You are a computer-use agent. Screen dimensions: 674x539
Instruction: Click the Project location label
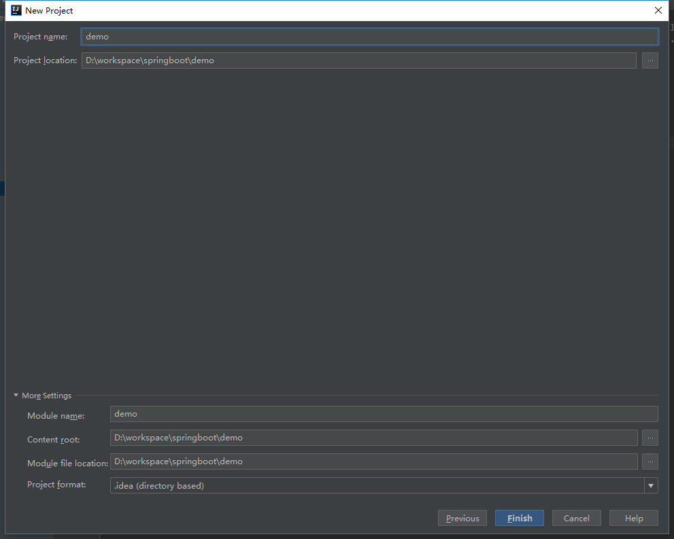point(45,60)
